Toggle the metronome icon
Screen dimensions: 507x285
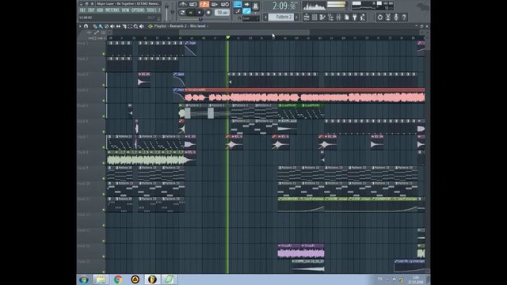183,4
